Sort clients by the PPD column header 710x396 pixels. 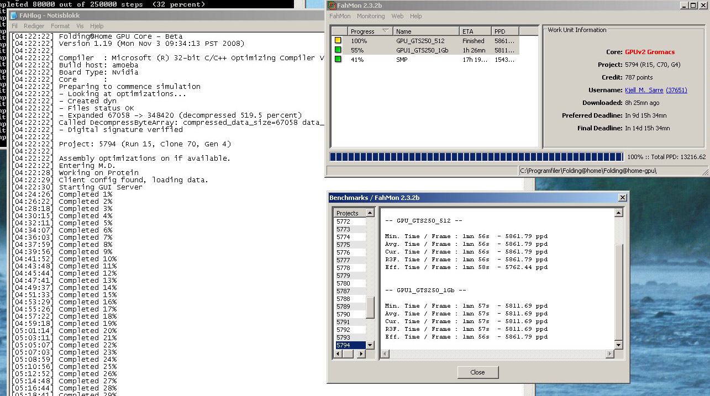click(506, 31)
